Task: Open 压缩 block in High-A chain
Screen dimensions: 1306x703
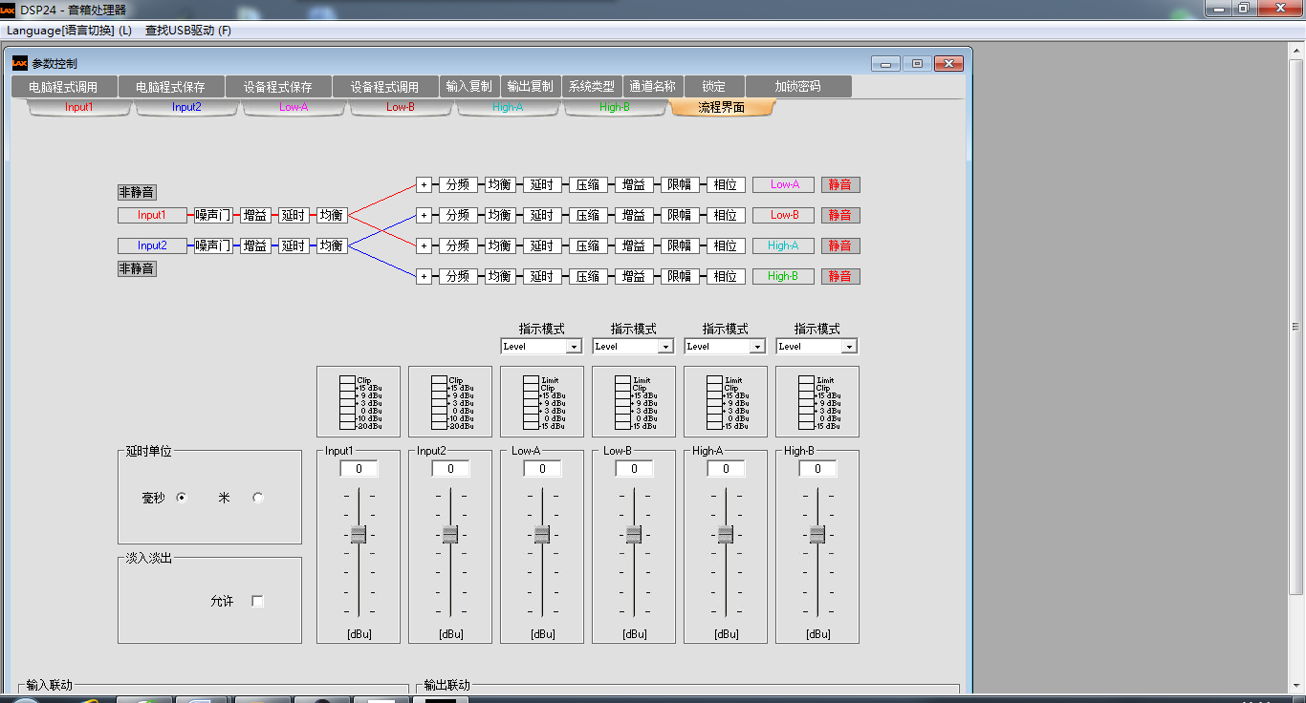Action: [x=588, y=245]
